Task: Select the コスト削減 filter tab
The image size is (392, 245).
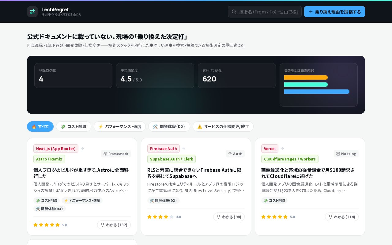Action: tap(73, 126)
